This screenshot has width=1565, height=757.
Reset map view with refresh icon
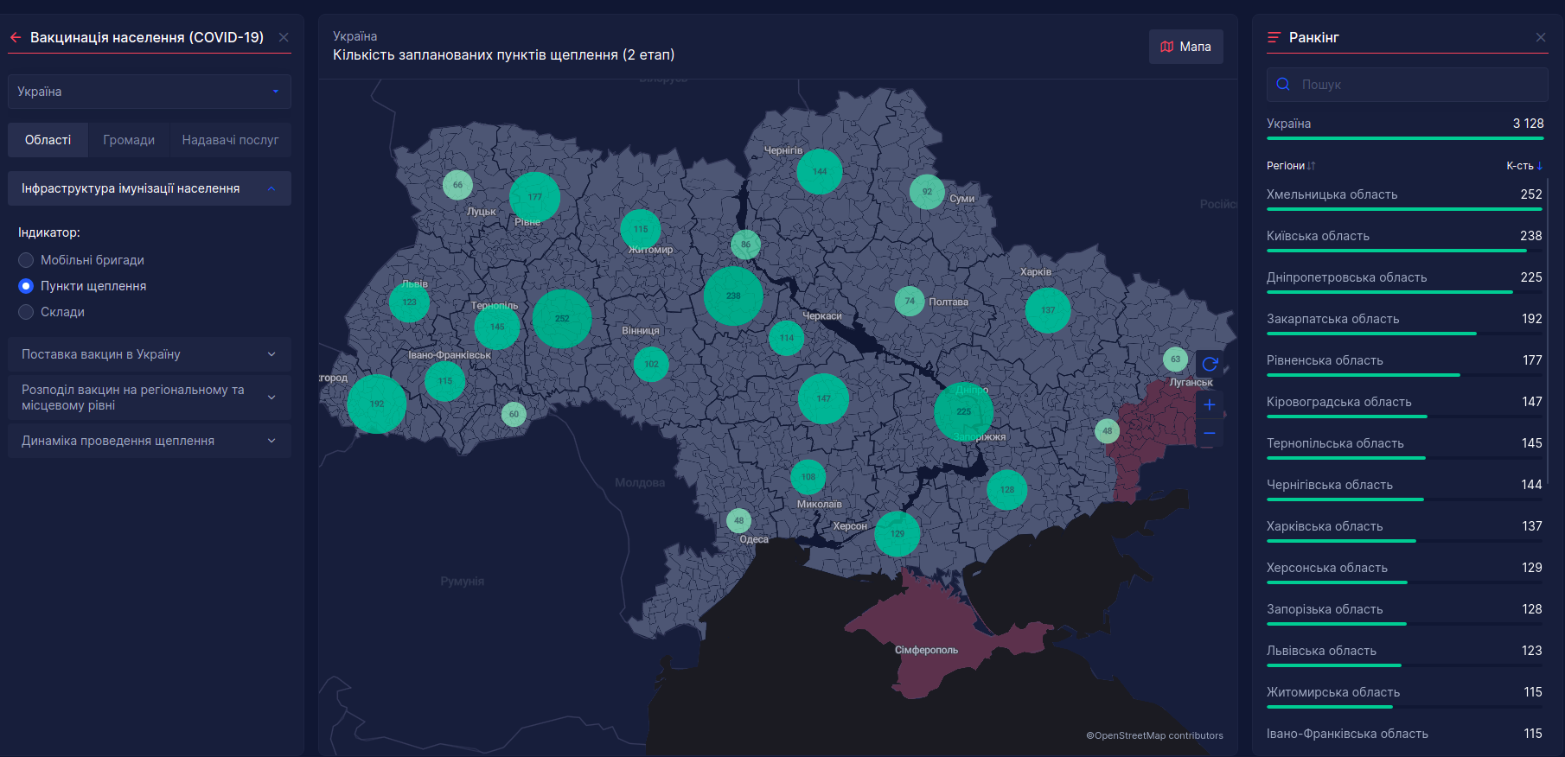(x=1210, y=365)
